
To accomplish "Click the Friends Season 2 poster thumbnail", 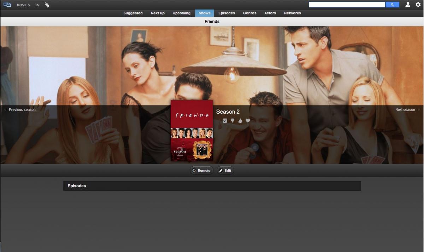I will tap(192, 131).
